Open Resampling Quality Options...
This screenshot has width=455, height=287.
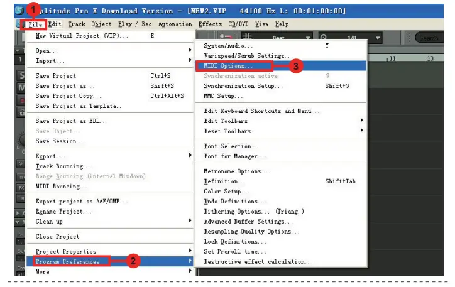click(281, 232)
